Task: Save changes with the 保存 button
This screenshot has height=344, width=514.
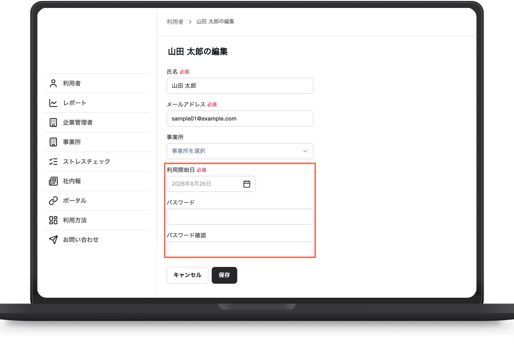Action: click(224, 275)
